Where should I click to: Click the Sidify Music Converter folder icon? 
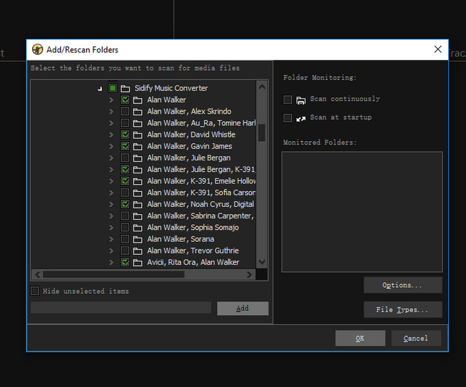[x=125, y=88]
